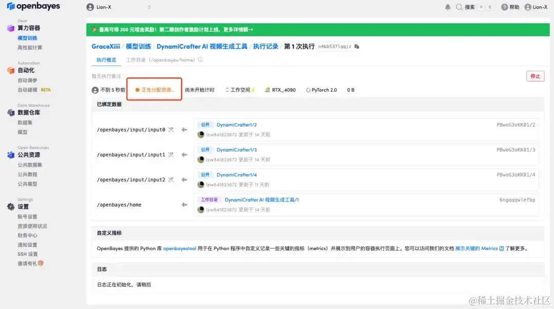Click the 6ngqqqwlefbp identifier

click(517, 200)
